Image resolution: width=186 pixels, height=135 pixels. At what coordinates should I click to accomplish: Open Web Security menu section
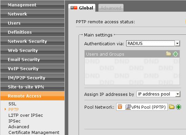pyautogui.click(x=33, y=50)
